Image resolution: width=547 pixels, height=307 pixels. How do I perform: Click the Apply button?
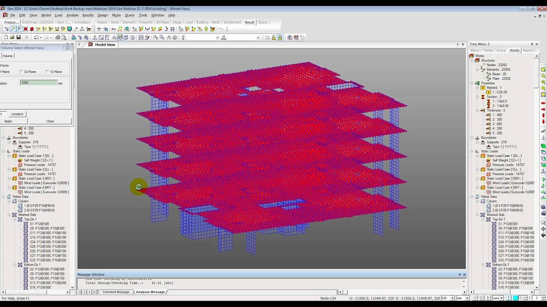[8, 121]
